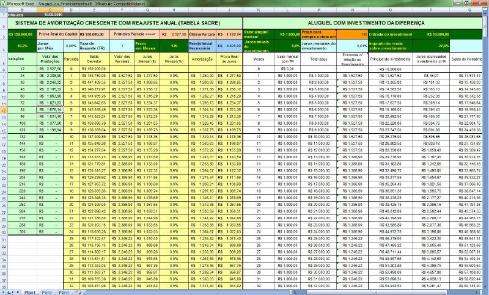Switch to the Plan2 sheet tab
Image resolution: width=489 pixels, height=295 pixels.
(47, 293)
